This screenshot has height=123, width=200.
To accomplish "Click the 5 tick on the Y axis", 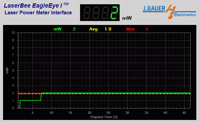I will 13,70.
